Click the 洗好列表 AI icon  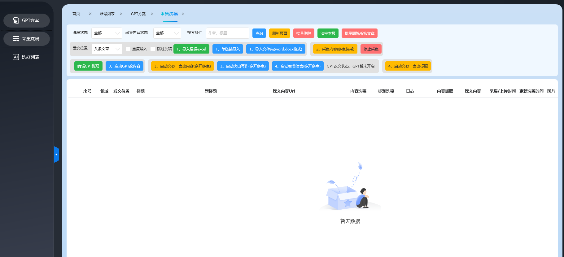coord(16,57)
